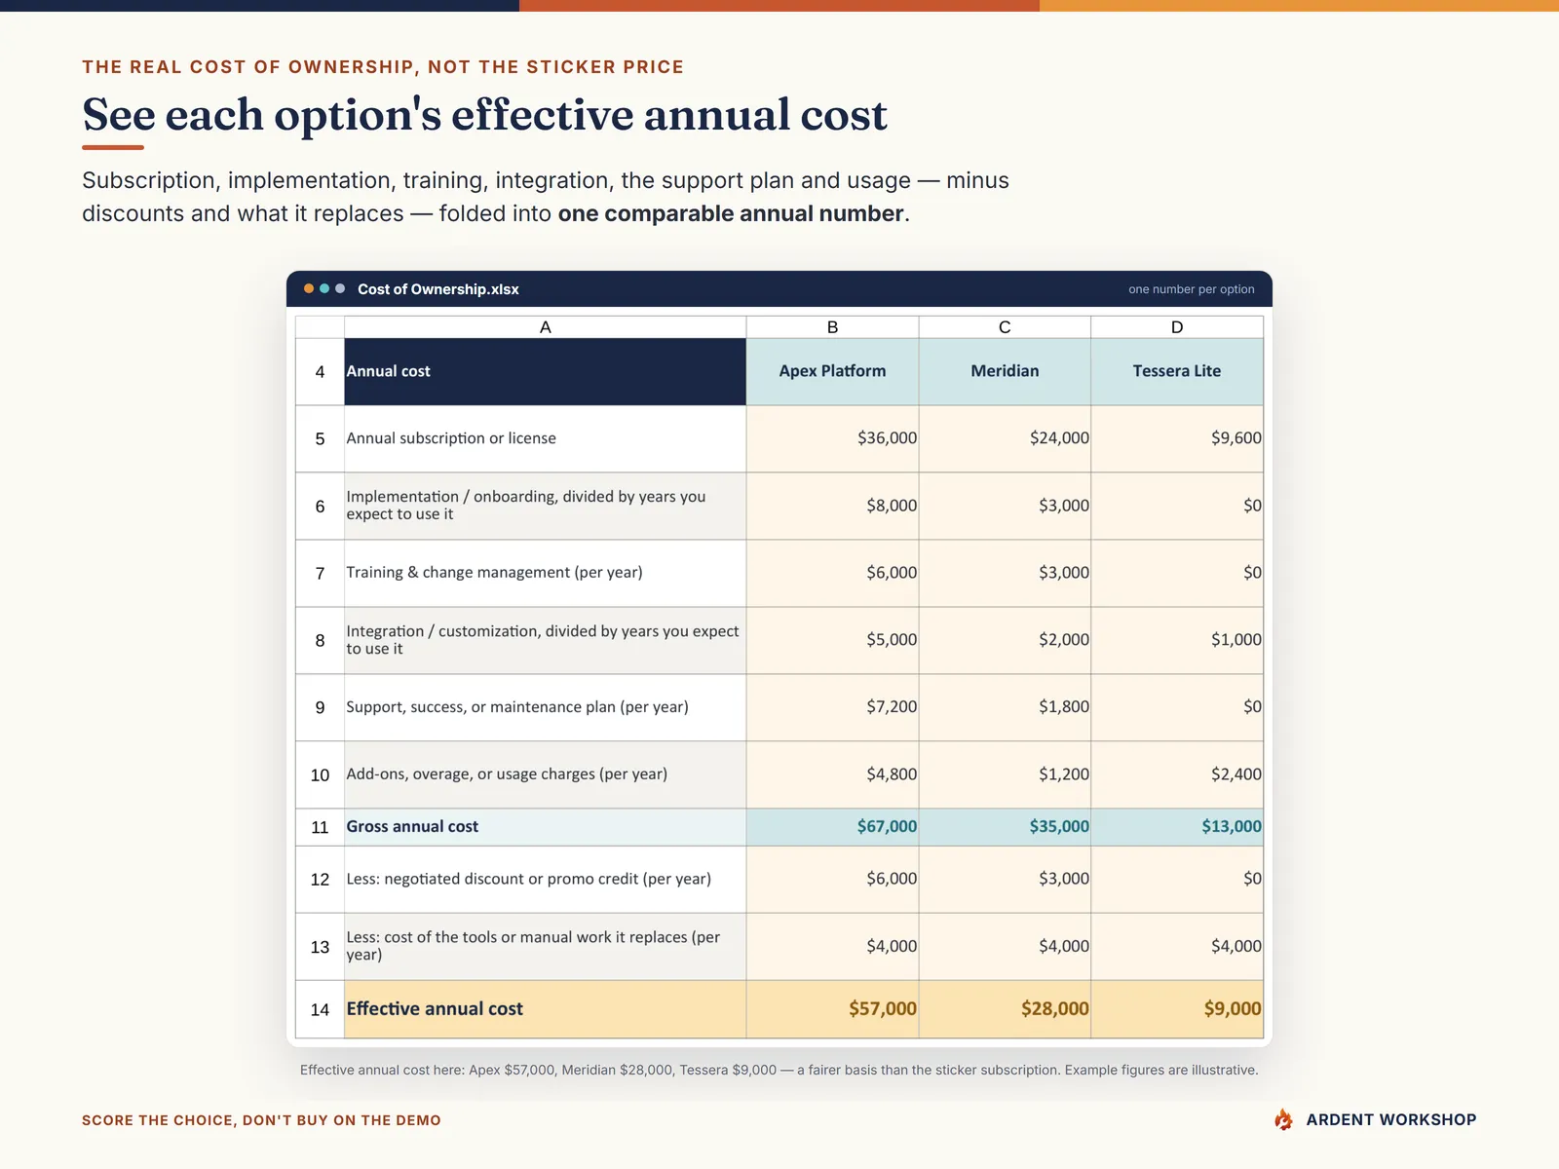
Task: Select row 6 header
Action: [320, 506]
